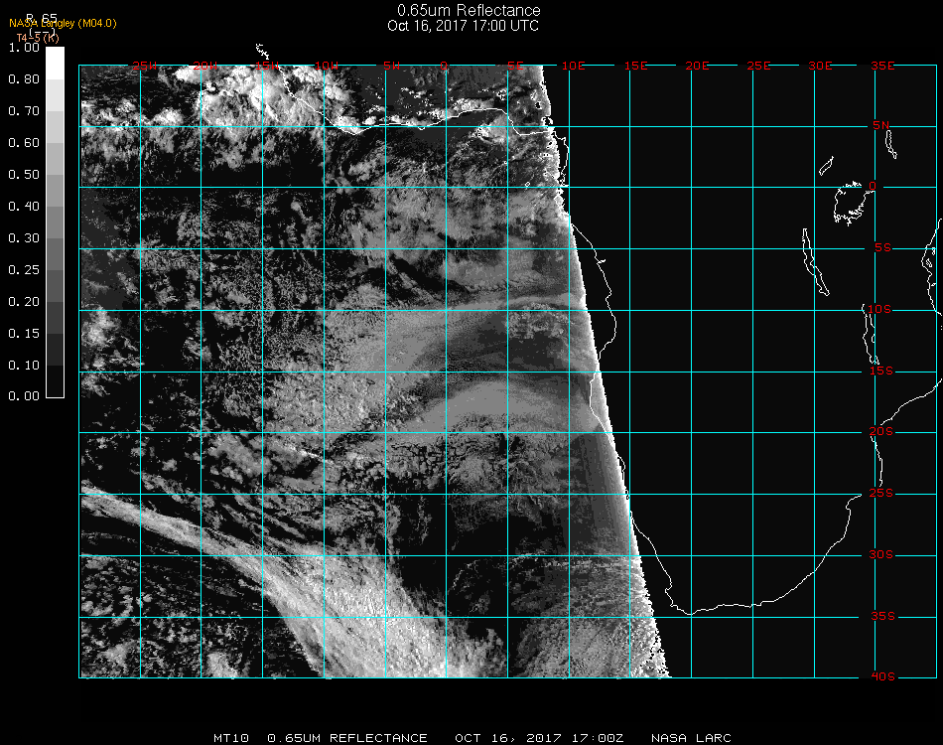Click the colorbar's '0.10' scale value
Viewport: 943px width, 745px height.
click(x=24, y=366)
